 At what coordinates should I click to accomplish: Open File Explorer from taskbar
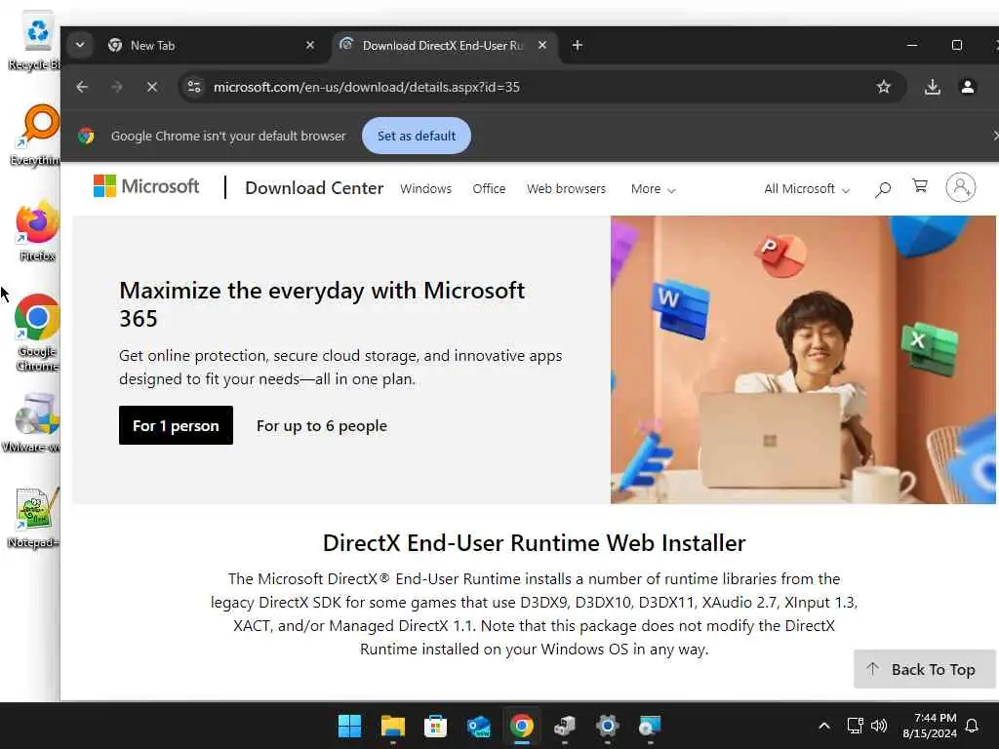pos(392,726)
